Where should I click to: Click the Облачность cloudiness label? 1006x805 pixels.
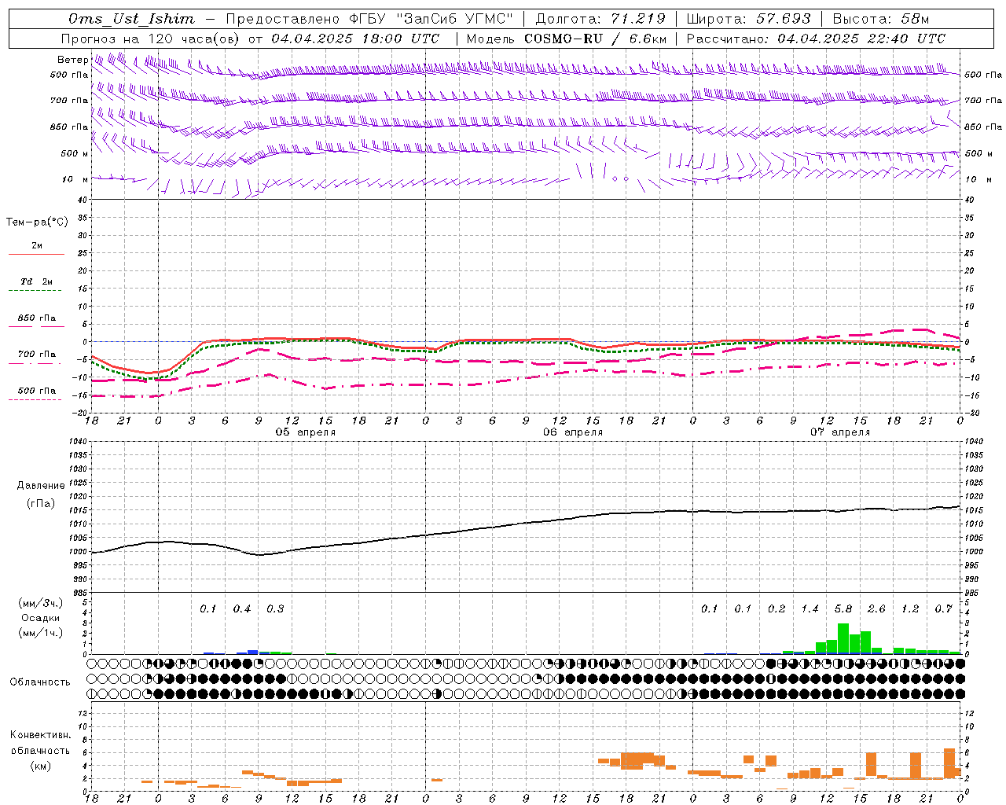[x=40, y=682]
